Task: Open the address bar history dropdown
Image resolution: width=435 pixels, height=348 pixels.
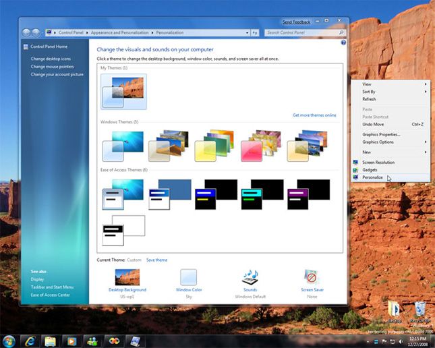Action: 247,33
